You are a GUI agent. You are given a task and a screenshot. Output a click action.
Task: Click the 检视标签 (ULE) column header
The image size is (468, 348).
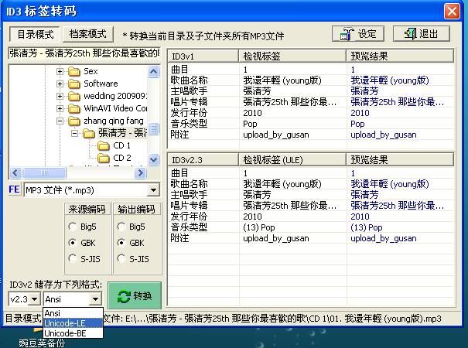292,160
